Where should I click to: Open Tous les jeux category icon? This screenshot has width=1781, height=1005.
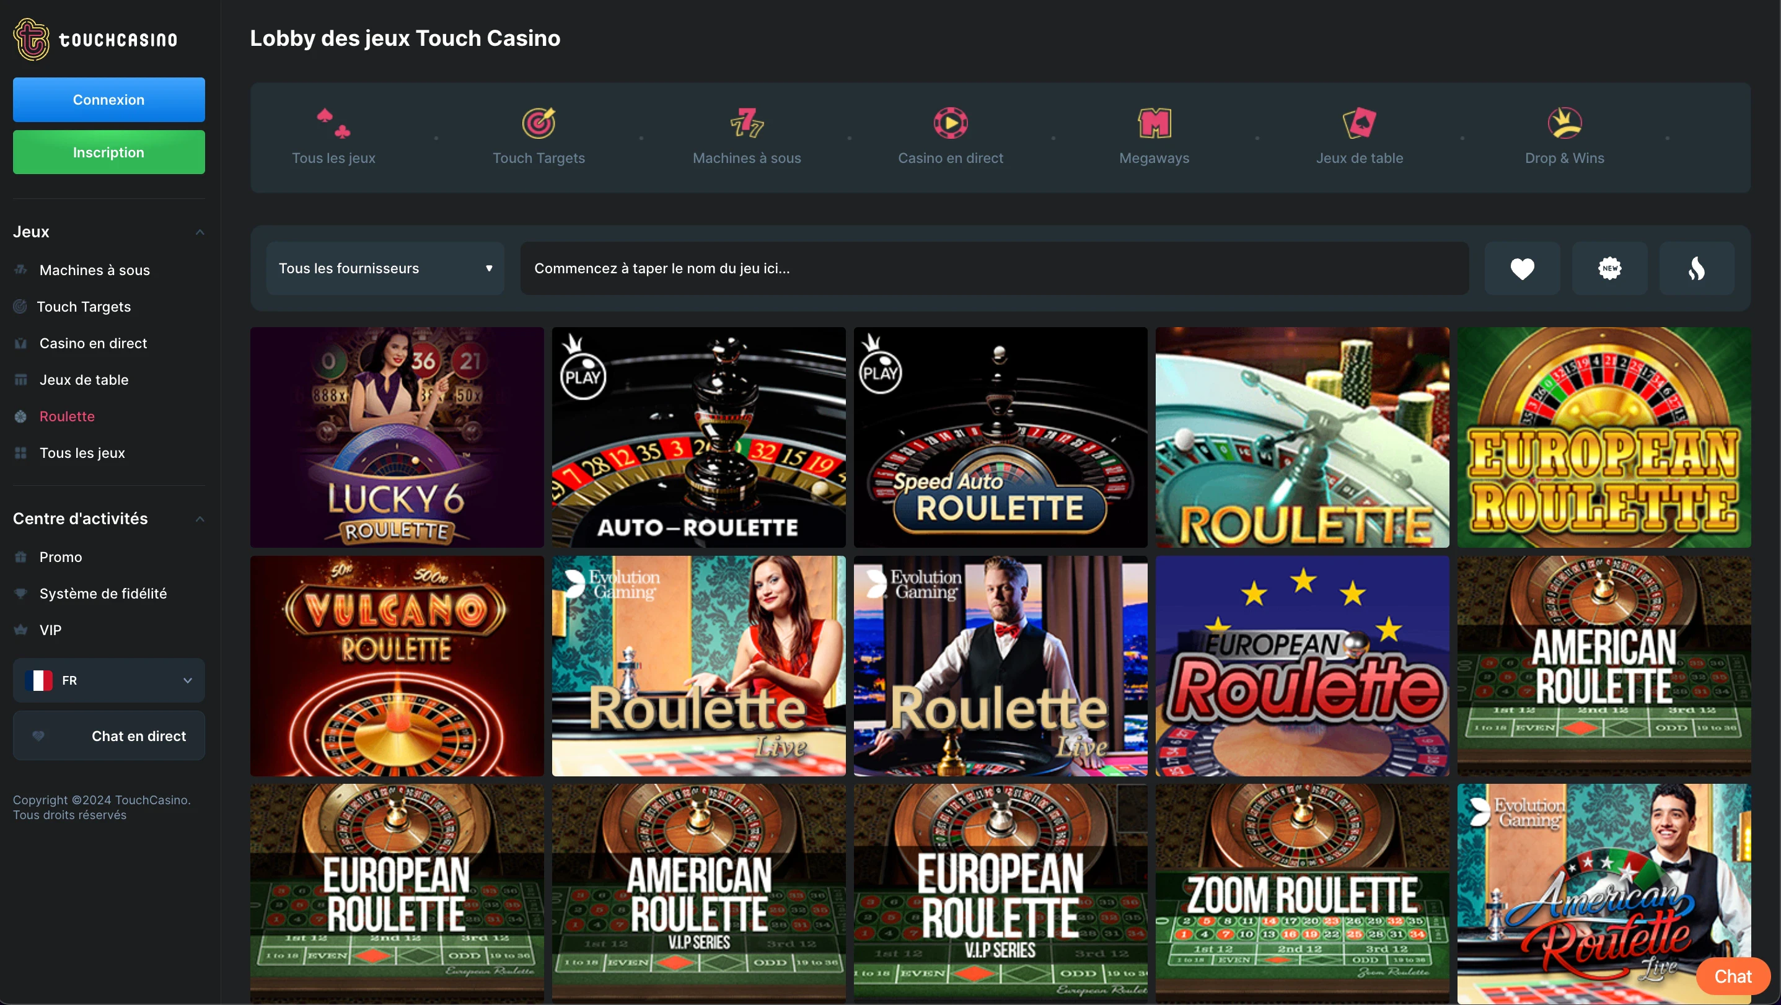tap(333, 123)
